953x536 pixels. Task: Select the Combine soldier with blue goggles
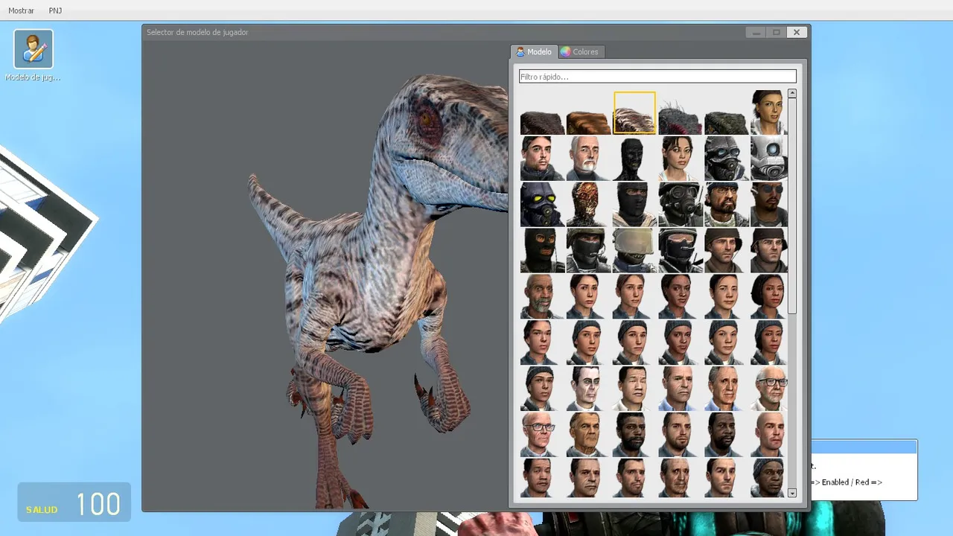[727, 159]
